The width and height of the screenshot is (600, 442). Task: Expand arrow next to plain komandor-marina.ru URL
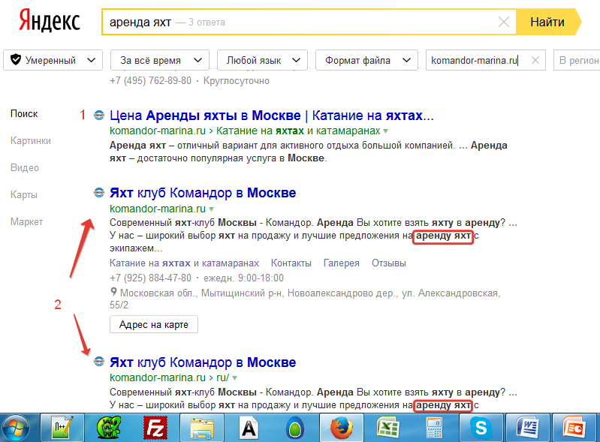[212, 209]
